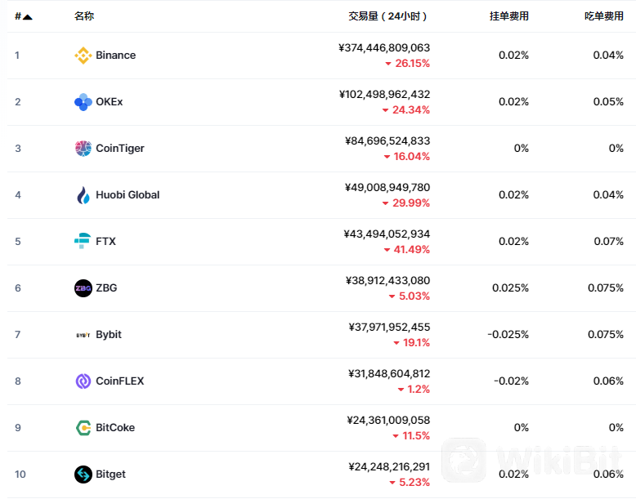This screenshot has width=636, height=499.
Task: Click the Bybit logo icon
Action: point(83,335)
